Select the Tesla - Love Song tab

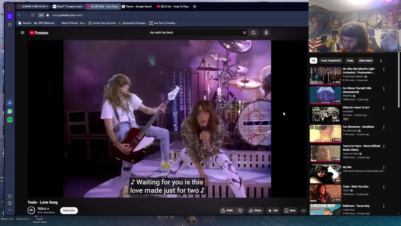pos(102,6)
